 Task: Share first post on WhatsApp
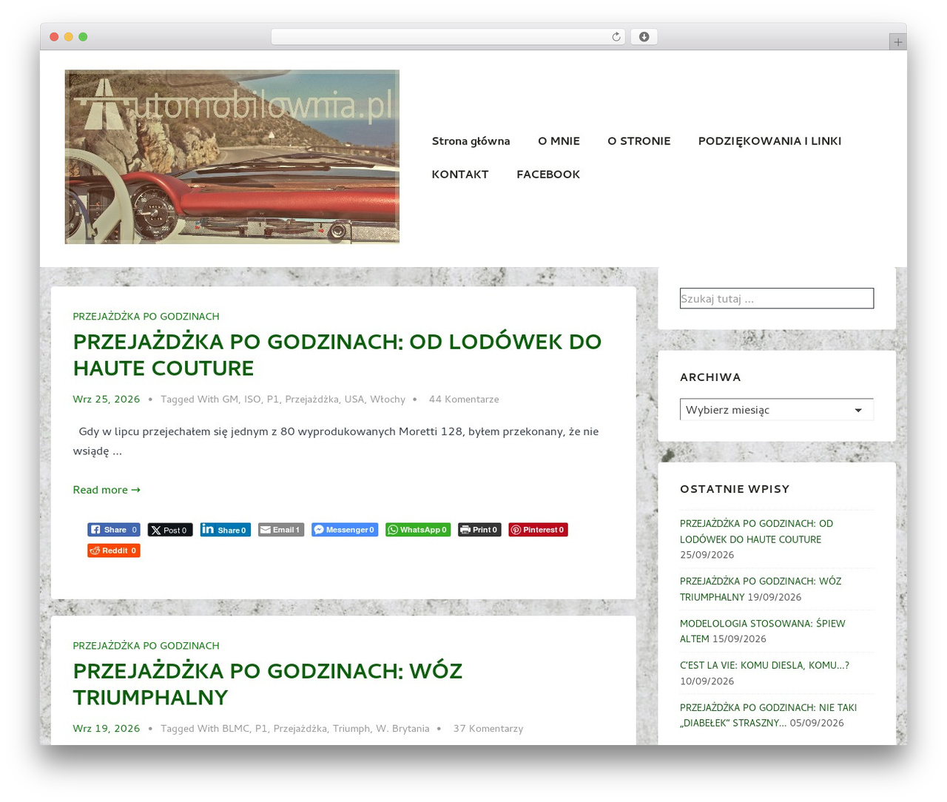418,530
